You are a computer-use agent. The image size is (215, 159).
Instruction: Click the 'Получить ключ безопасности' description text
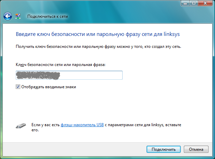click(x=98, y=46)
